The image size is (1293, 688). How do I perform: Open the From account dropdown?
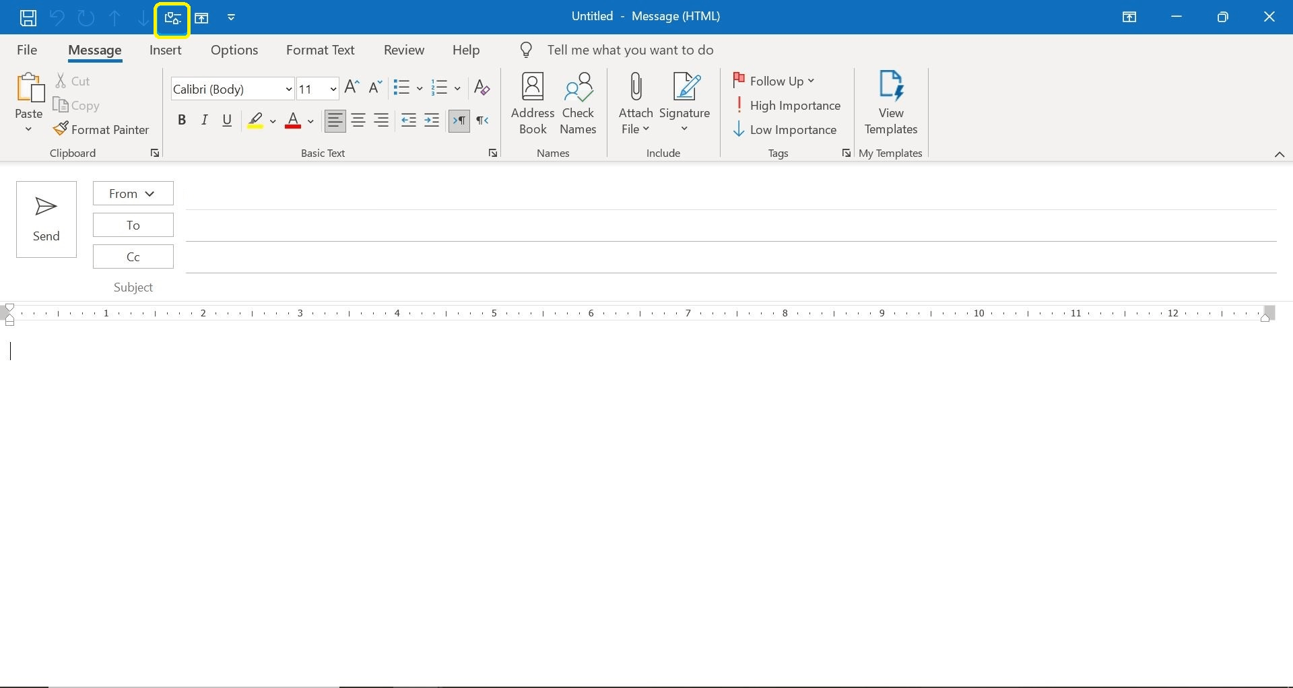133,193
